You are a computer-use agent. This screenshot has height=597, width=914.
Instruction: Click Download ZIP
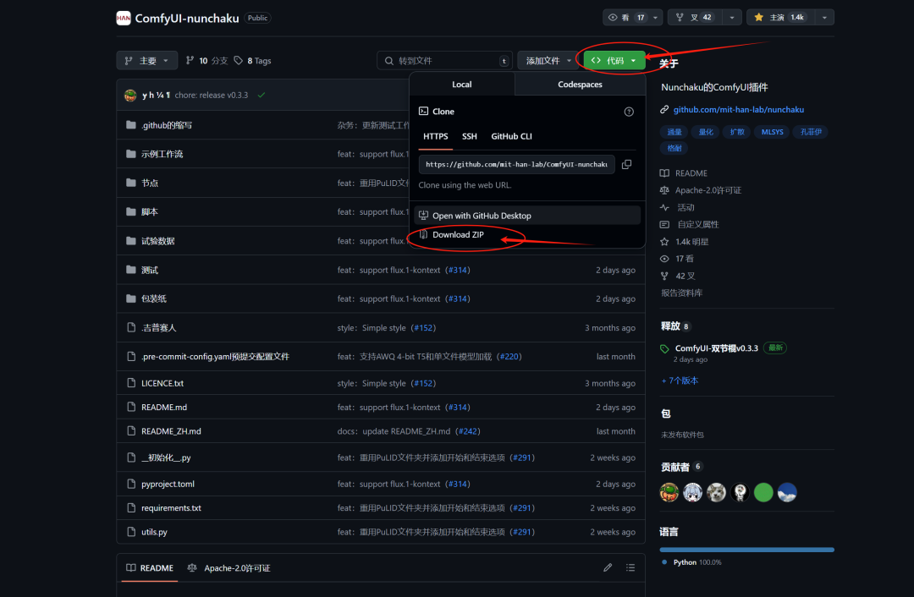(x=527, y=235)
